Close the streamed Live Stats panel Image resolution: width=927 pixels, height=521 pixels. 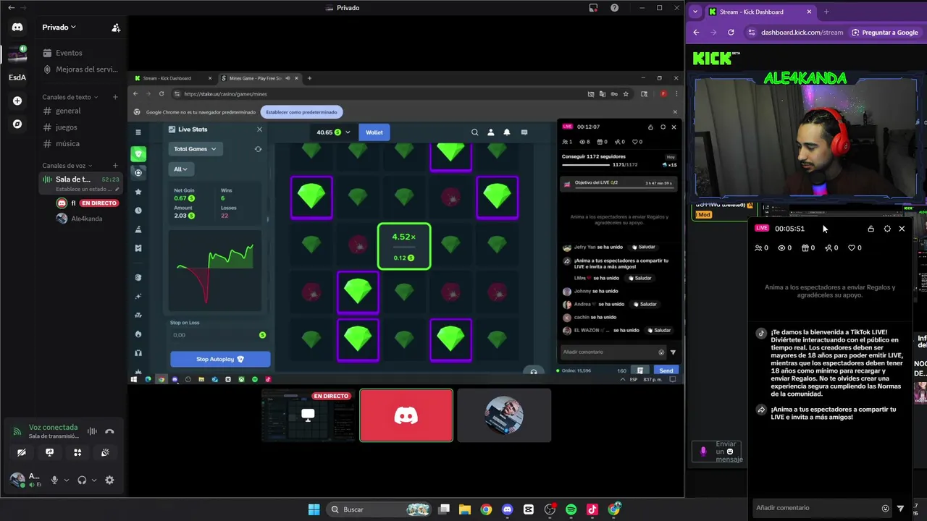pyautogui.click(x=259, y=130)
